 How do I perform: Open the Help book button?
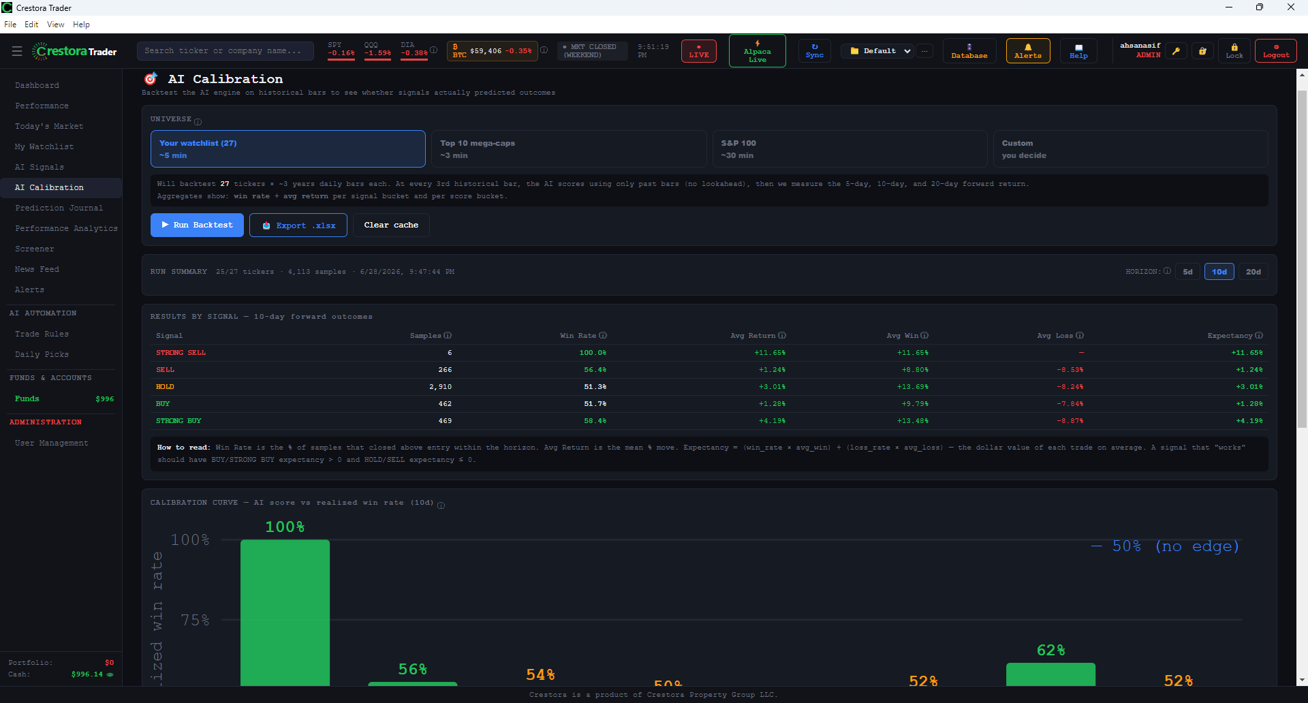(x=1078, y=51)
